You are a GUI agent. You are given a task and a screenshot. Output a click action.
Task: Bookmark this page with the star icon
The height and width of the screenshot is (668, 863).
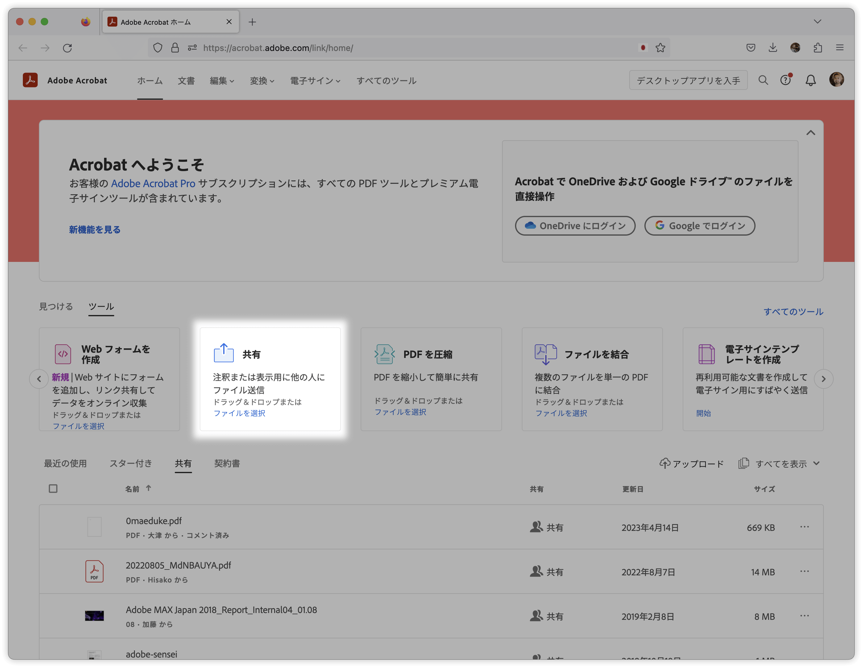pyautogui.click(x=660, y=48)
